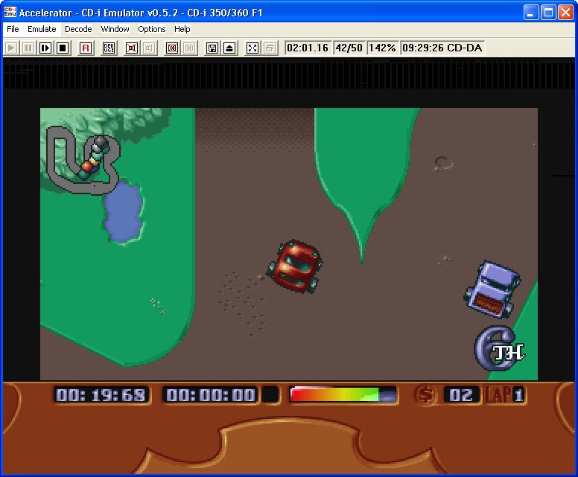Image resolution: width=578 pixels, height=477 pixels.
Task: Click the blue pond on grass
Action: coord(124,212)
